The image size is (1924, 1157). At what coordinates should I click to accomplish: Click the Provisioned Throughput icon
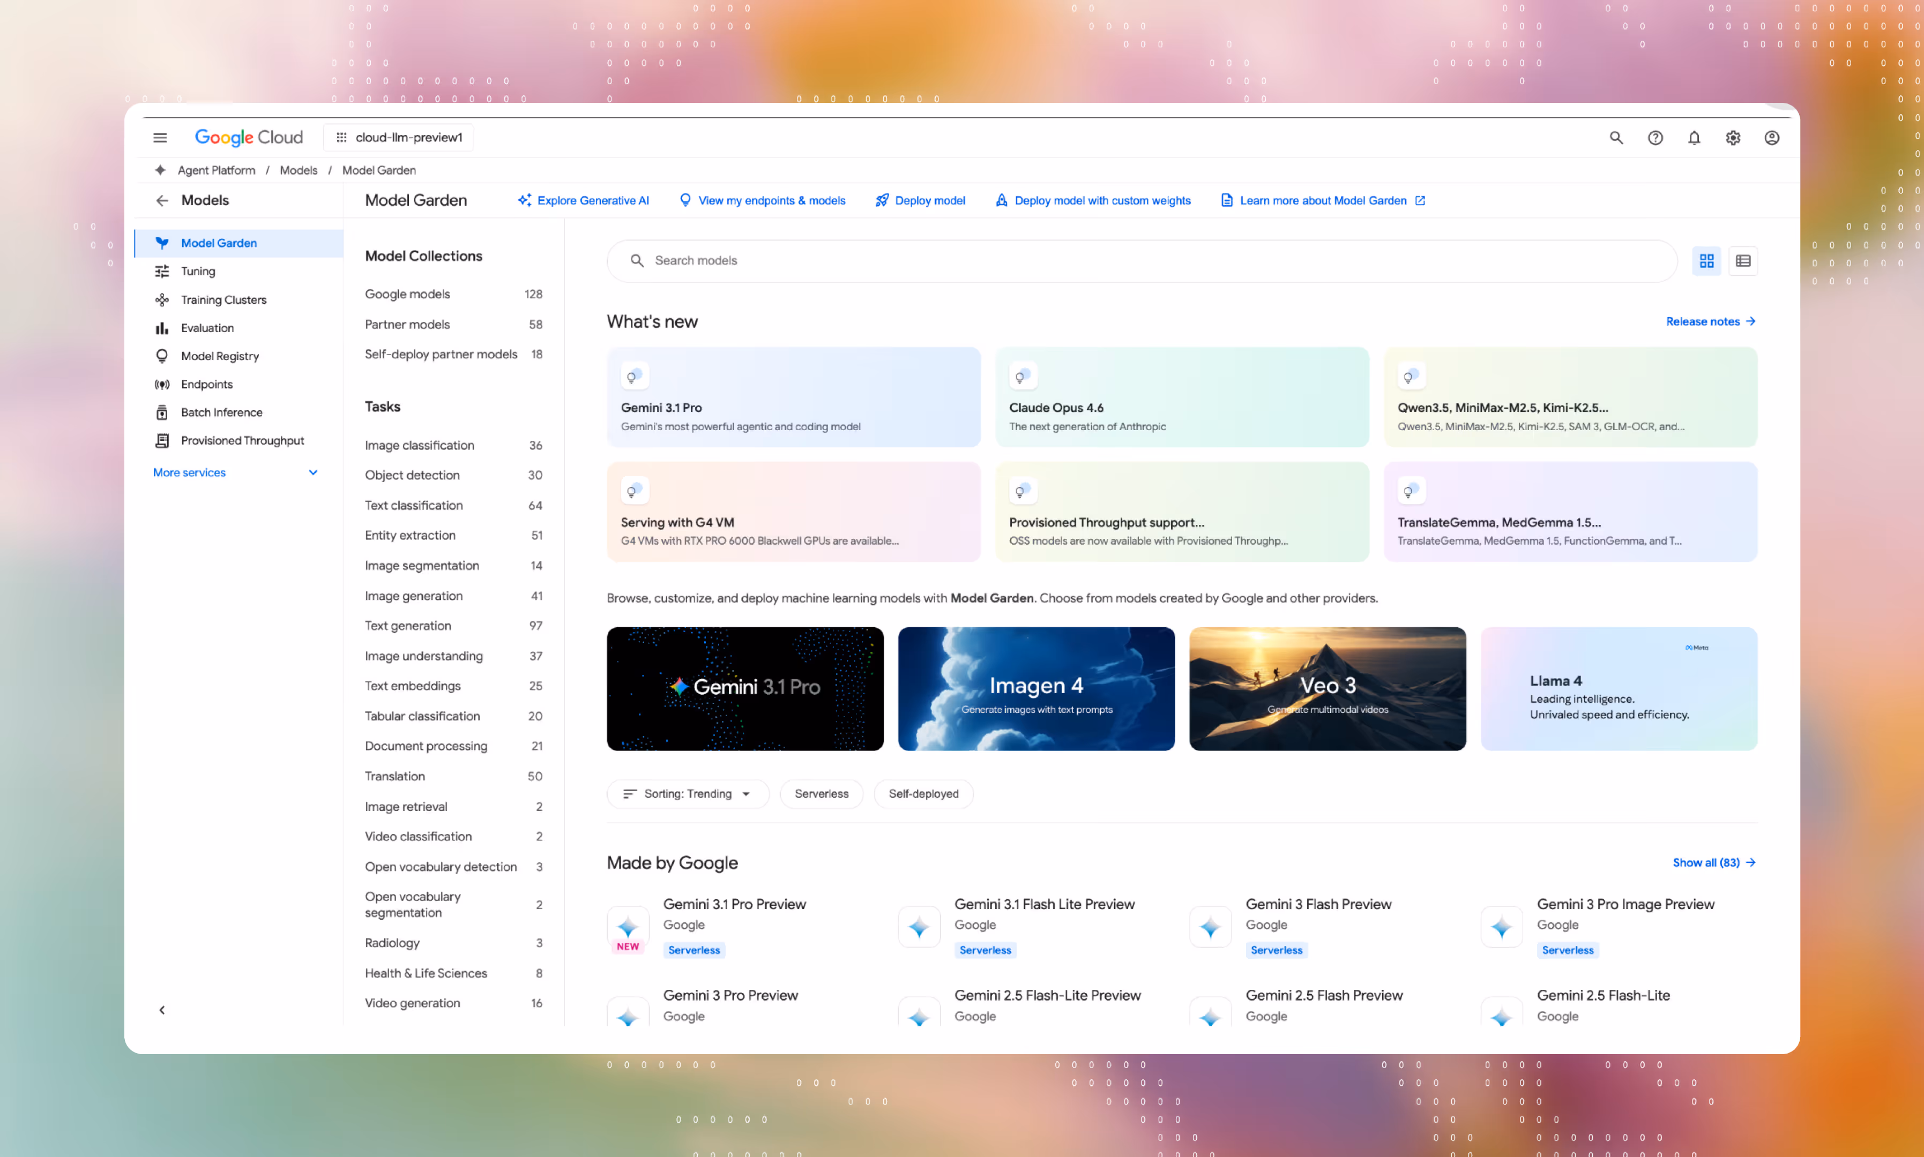161,440
